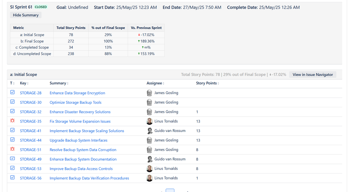Image resolution: width=348 pixels, height=192 pixels.
Task: Open View in Issue Navigator
Action: 313,75
